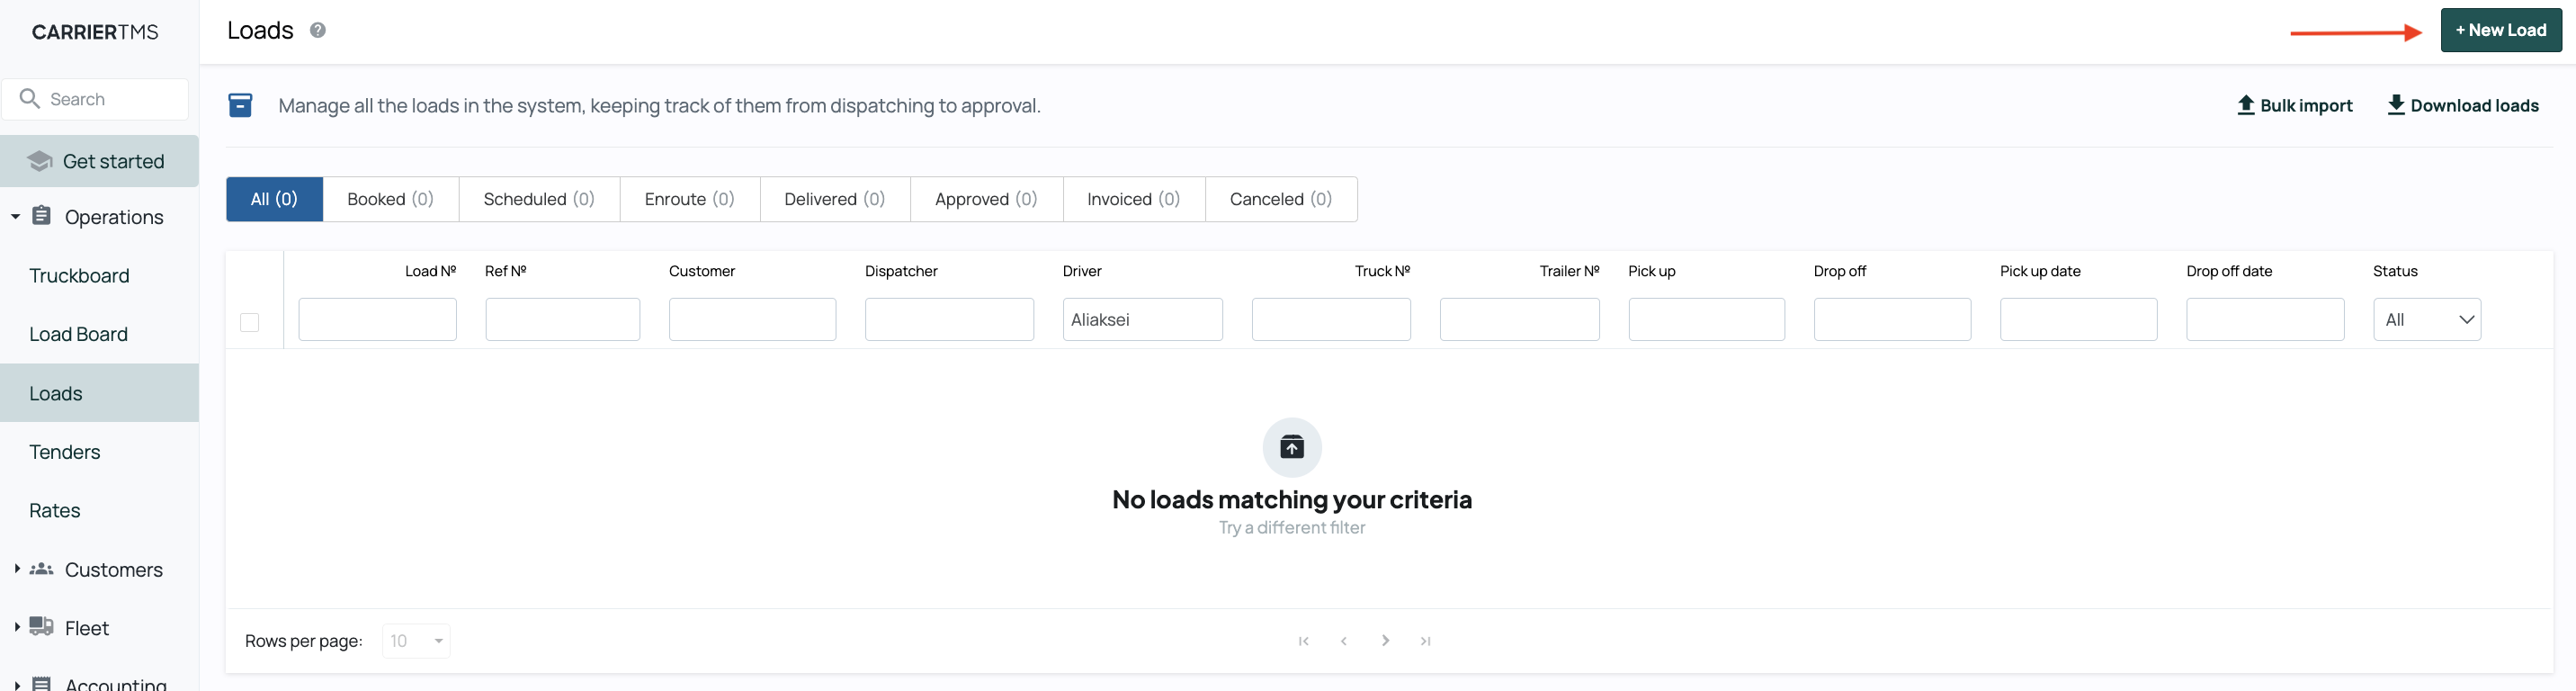Viewport: 2576px width, 691px height.
Task: Click the truck icon next to Fleet
Action: [x=41, y=627]
